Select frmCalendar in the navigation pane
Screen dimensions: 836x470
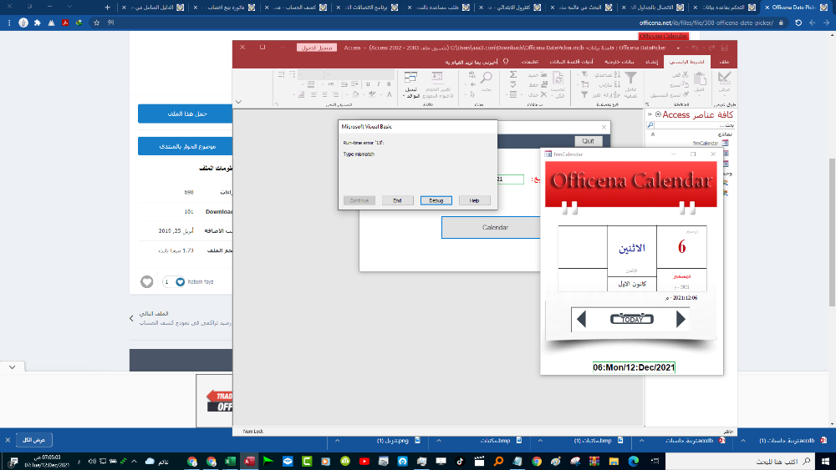[706, 144]
